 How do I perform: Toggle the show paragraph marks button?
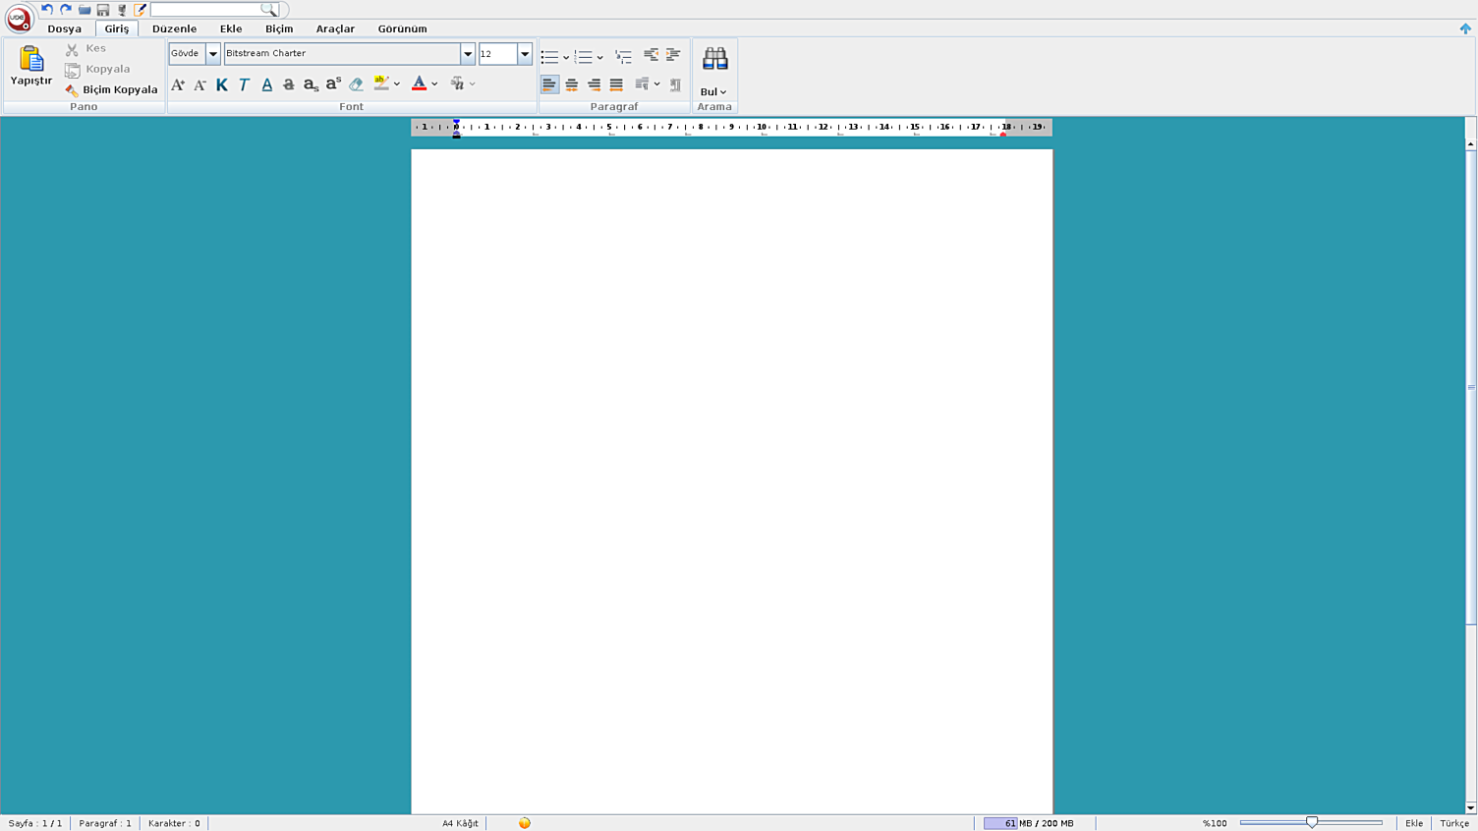pos(675,84)
